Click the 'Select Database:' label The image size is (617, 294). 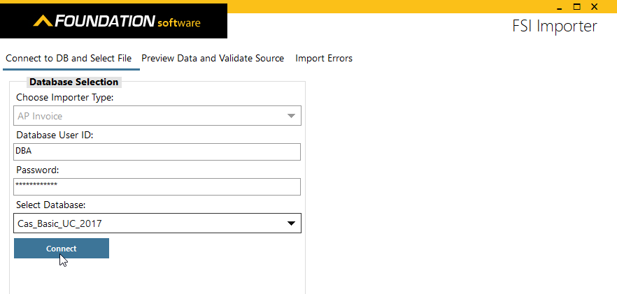pyautogui.click(x=51, y=205)
